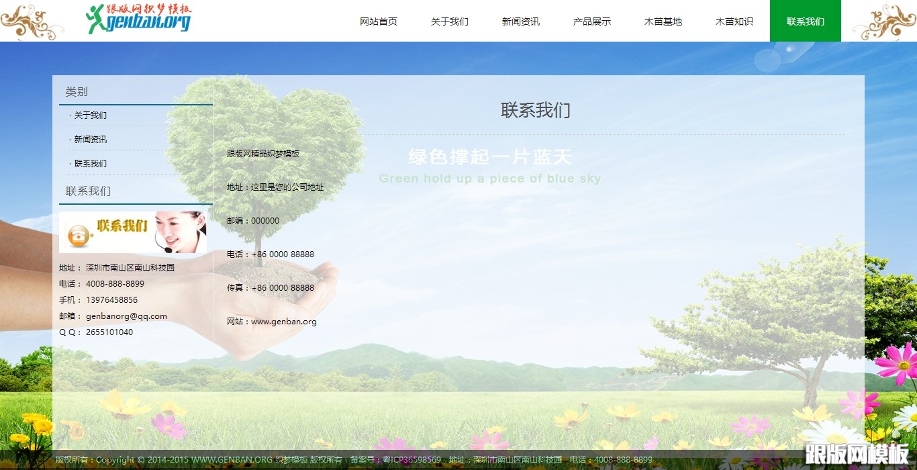917x470 pixels.
Task: Click the mobile number 13976458856
Action: (x=111, y=300)
